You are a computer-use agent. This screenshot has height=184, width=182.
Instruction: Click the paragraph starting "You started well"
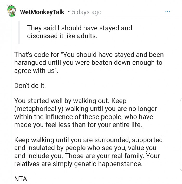(x=86, y=113)
